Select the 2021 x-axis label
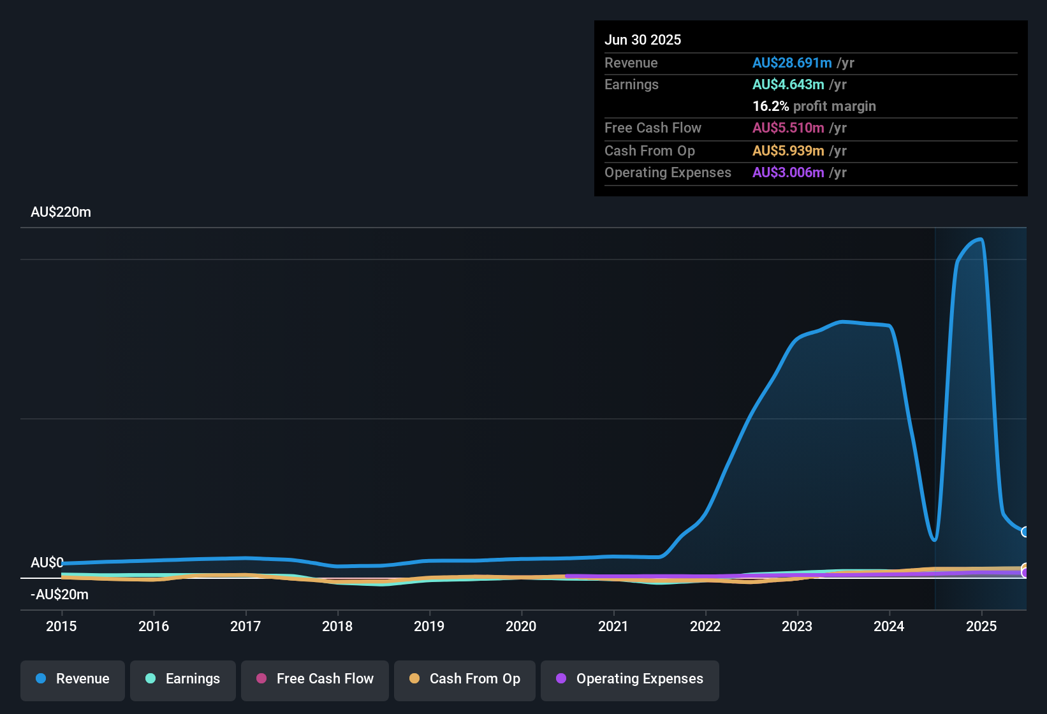This screenshot has height=714, width=1047. 613,626
